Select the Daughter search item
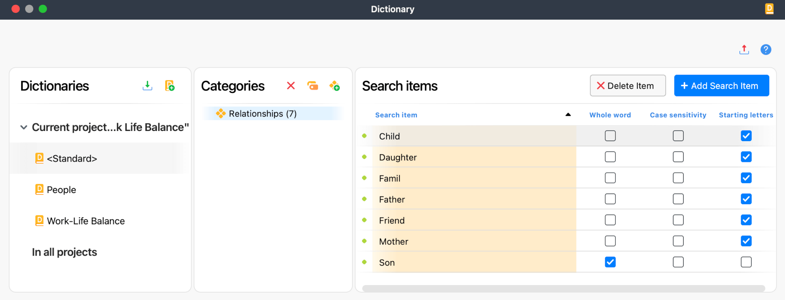This screenshot has height=300, width=785. (x=398, y=157)
